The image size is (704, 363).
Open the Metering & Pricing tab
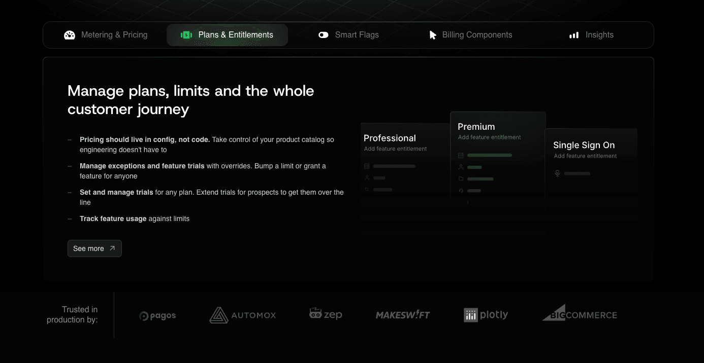point(106,35)
